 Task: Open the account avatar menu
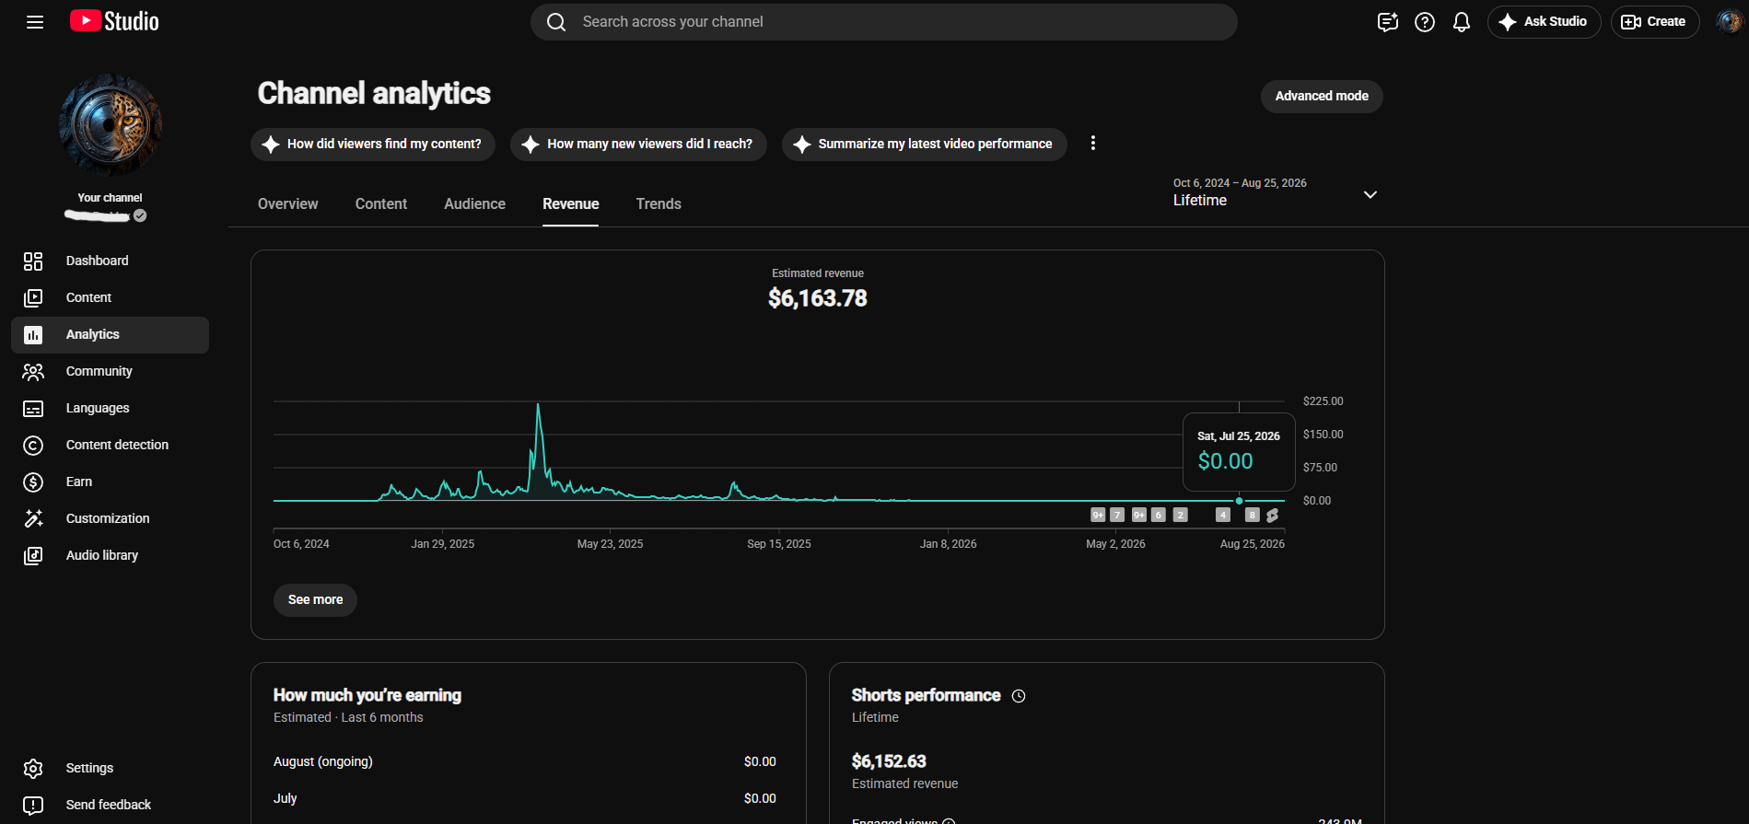pos(1728,22)
